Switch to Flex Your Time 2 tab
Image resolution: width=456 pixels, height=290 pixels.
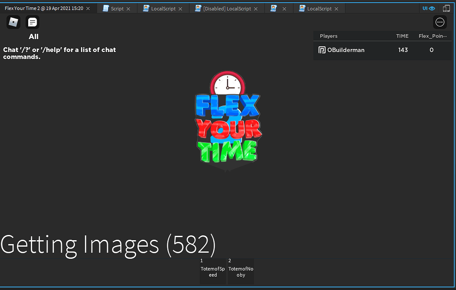(44, 8)
